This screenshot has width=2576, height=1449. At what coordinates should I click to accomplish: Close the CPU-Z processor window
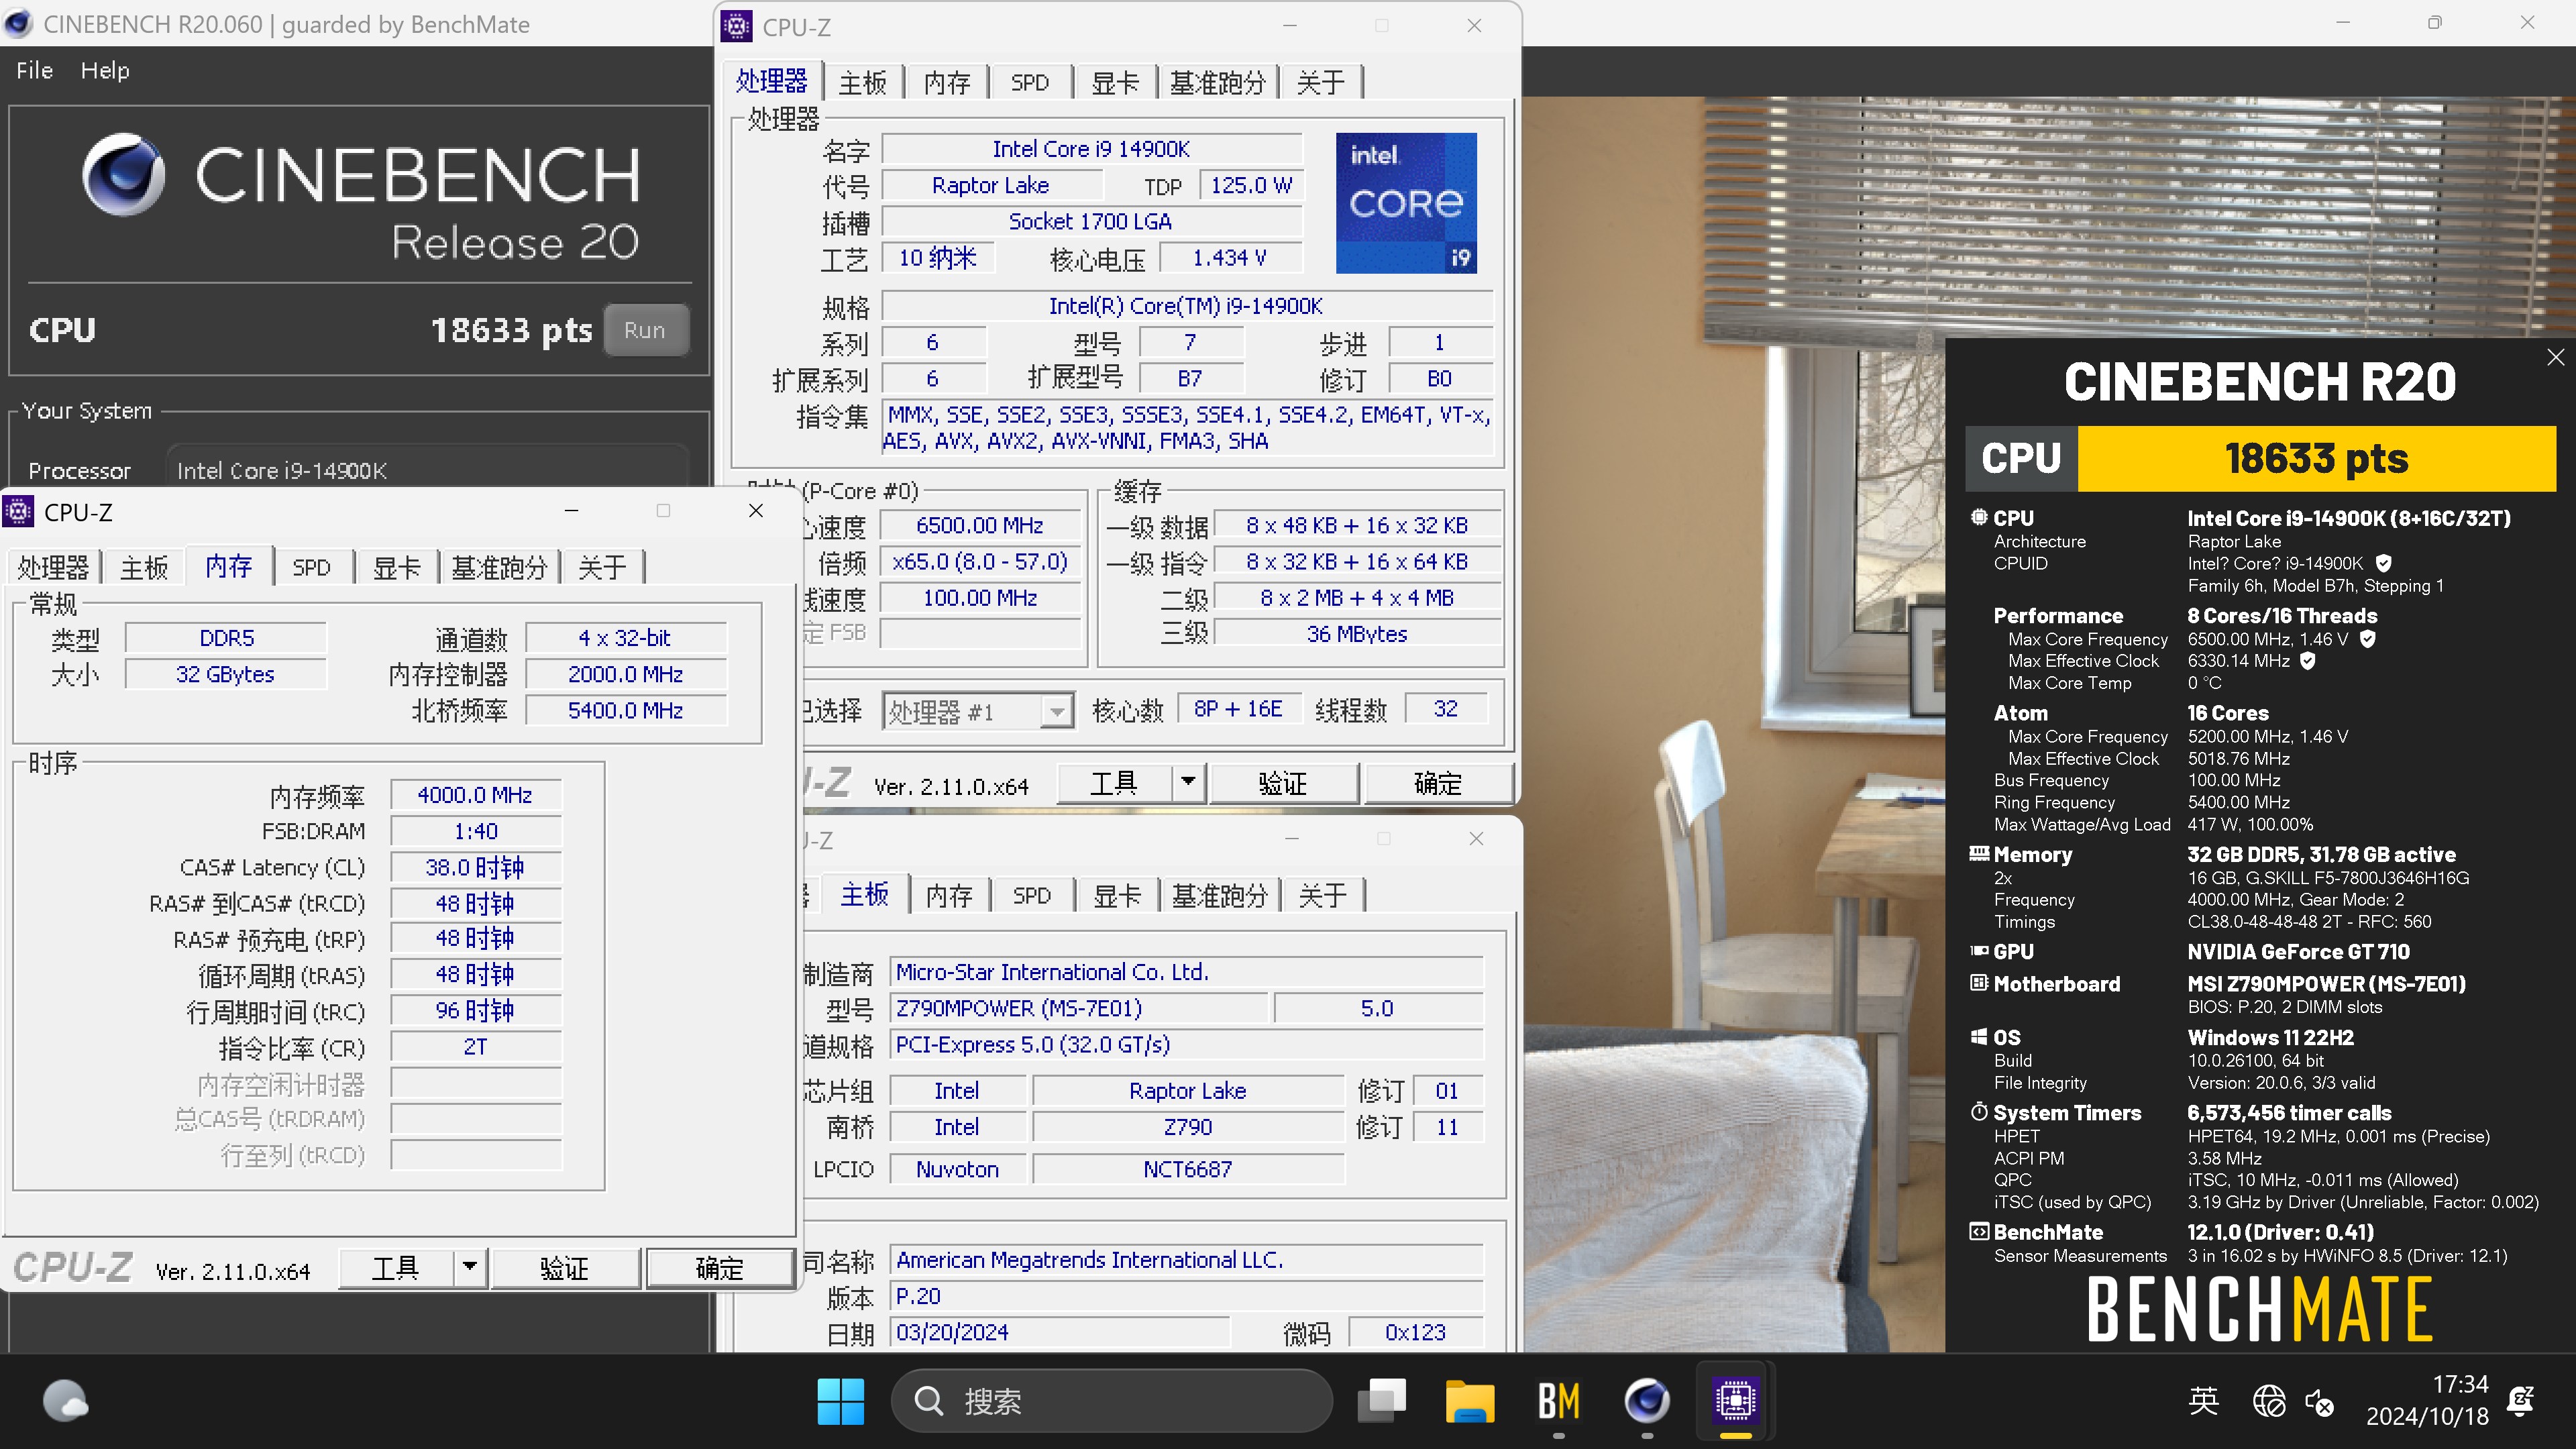click(x=1474, y=26)
